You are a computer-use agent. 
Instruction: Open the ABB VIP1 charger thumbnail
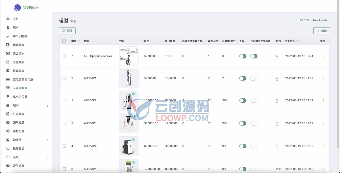pos(129,78)
